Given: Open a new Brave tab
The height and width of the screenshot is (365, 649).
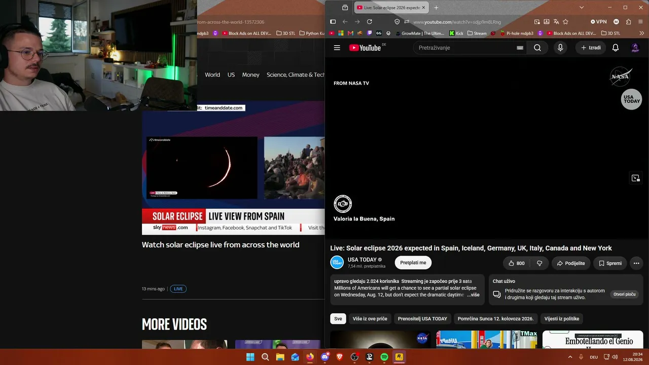Looking at the screenshot, I should 436,8.
